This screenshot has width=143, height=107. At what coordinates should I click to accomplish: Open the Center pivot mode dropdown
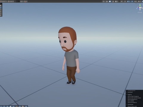point(3,1)
